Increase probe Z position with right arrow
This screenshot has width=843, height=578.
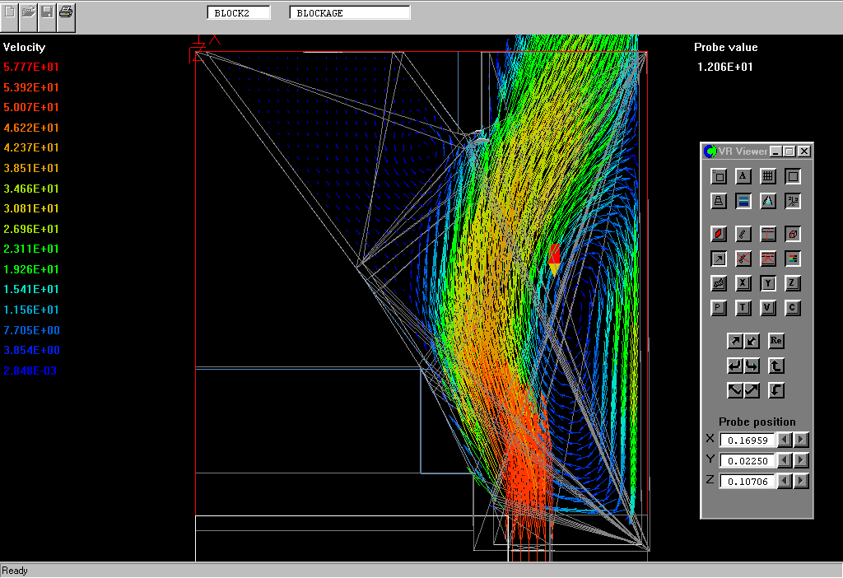coord(801,481)
